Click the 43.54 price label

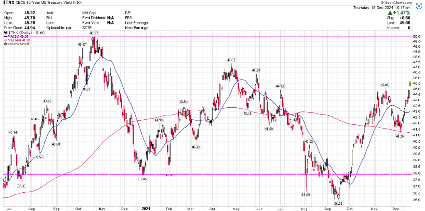point(183,102)
